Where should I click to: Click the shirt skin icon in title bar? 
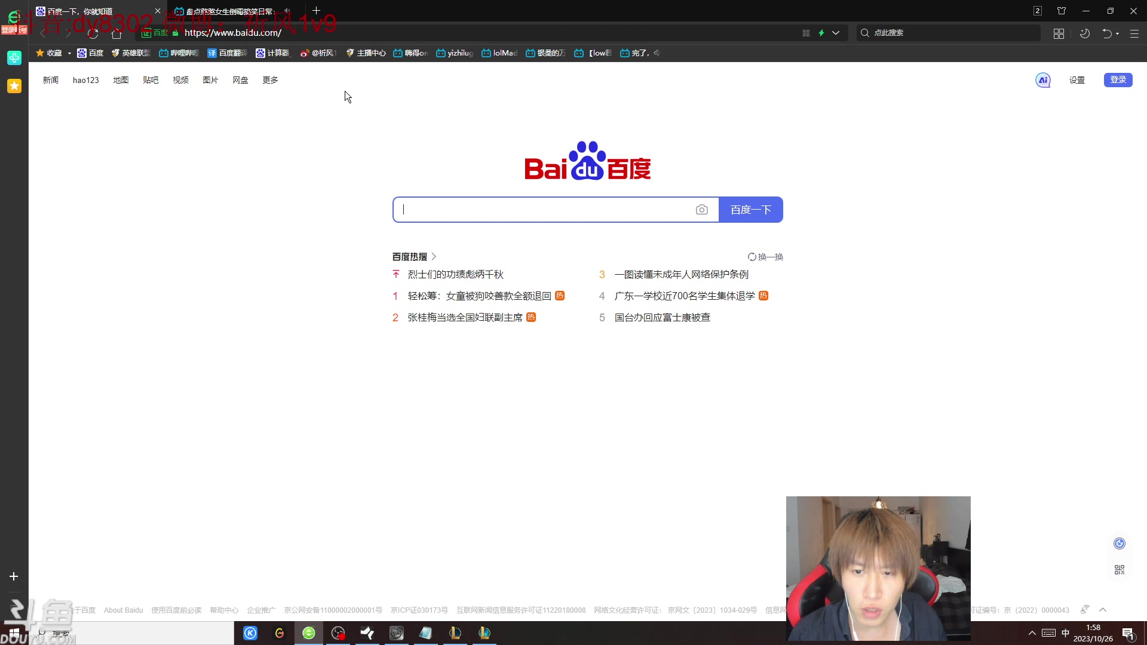pos(1062,11)
